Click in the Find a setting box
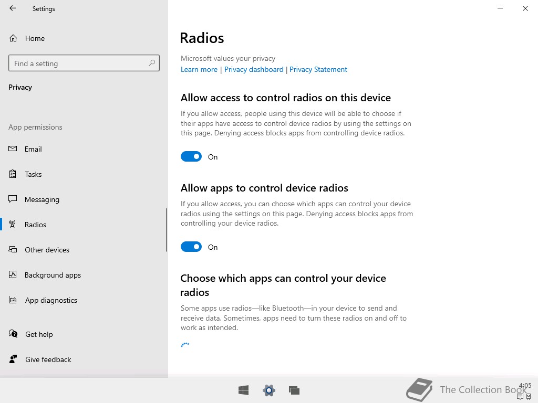 [84, 63]
